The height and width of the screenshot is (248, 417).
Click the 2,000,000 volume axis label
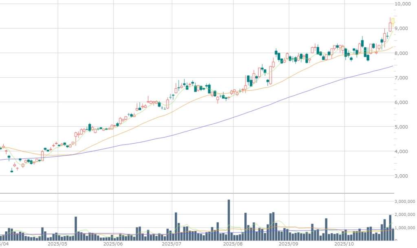pos(405,215)
